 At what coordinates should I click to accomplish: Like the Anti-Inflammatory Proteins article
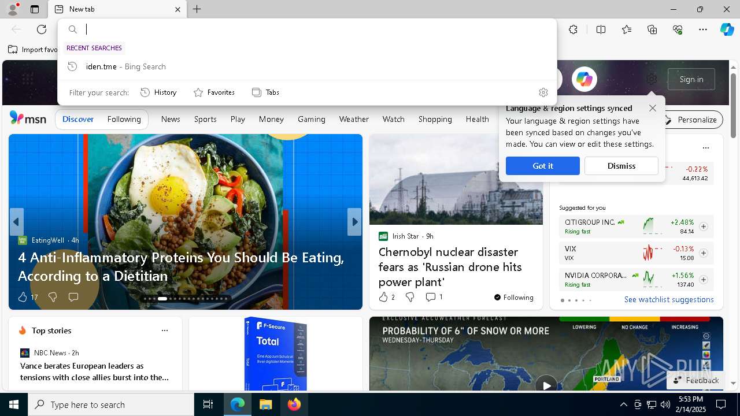[x=23, y=297]
